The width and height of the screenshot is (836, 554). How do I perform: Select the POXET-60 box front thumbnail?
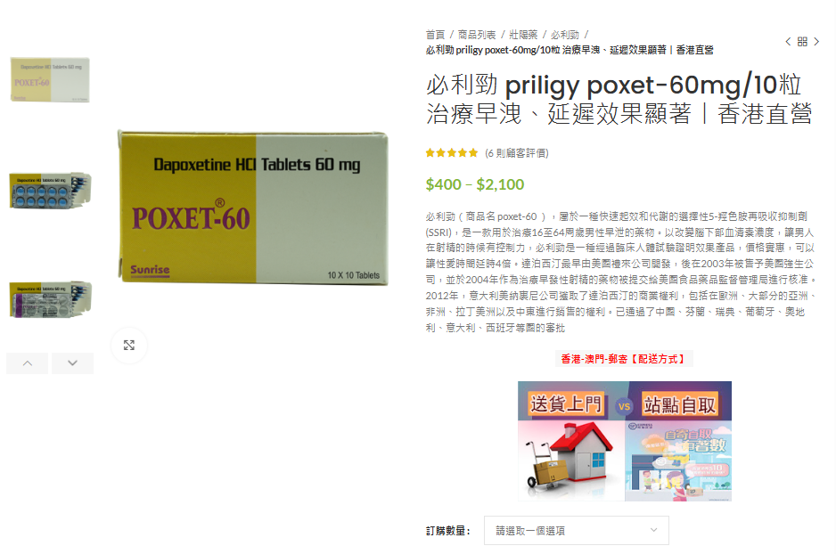pyautogui.click(x=50, y=80)
